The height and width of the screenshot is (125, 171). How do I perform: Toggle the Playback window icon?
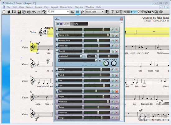[132, 12]
